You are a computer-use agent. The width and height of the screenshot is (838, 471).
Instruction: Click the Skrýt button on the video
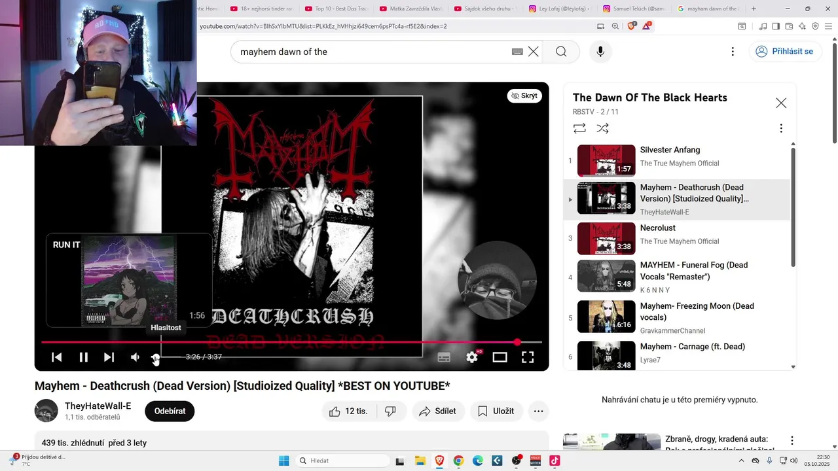[524, 96]
